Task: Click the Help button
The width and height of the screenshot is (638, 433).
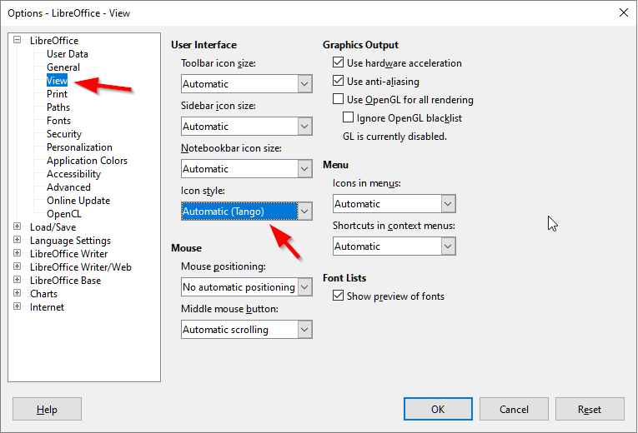Action: [47, 409]
